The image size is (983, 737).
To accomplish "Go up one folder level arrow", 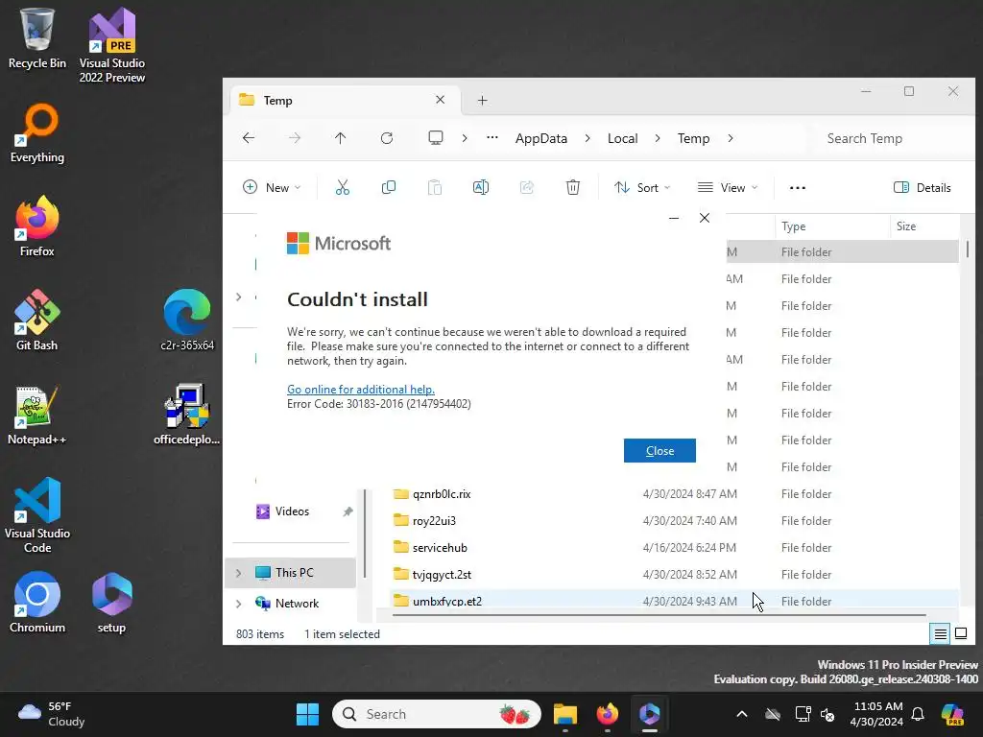I will click(341, 138).
